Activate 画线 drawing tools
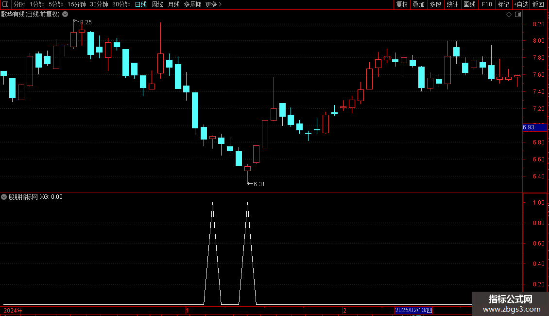 click(469, 4)
